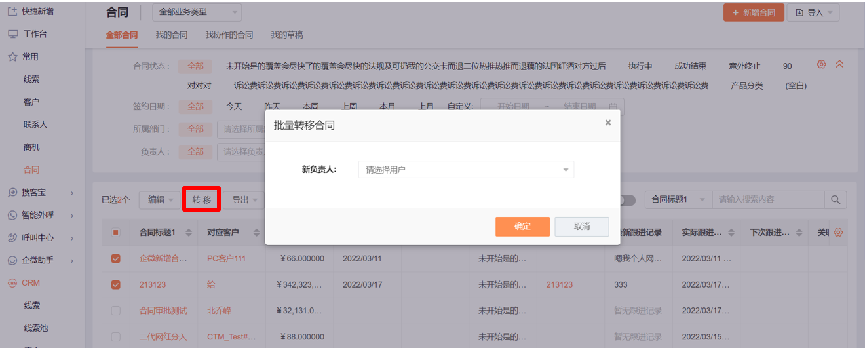
Task: Flip the toggle switch left of 合同标题1 dropdown
Action: click(626, 200)
